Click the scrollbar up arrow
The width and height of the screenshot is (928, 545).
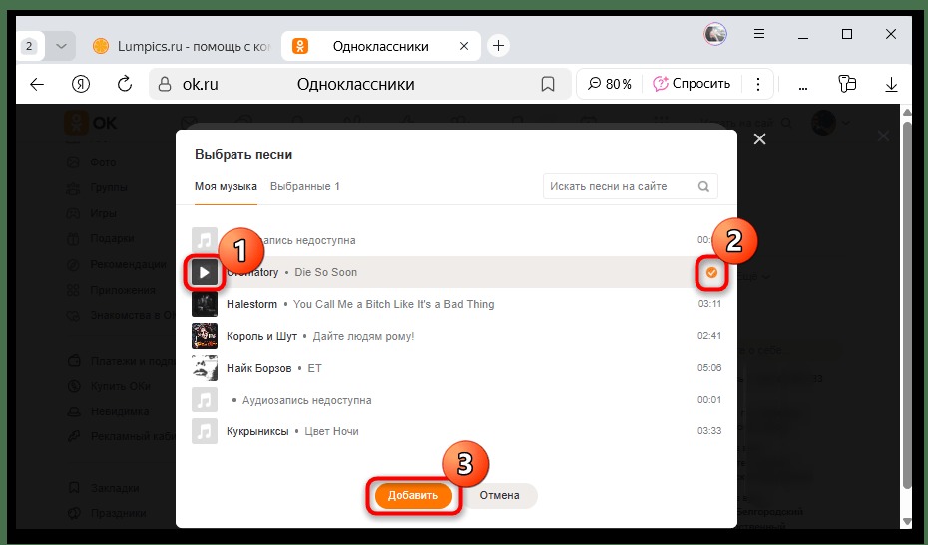pyautogui.click(x=906, y=112)
